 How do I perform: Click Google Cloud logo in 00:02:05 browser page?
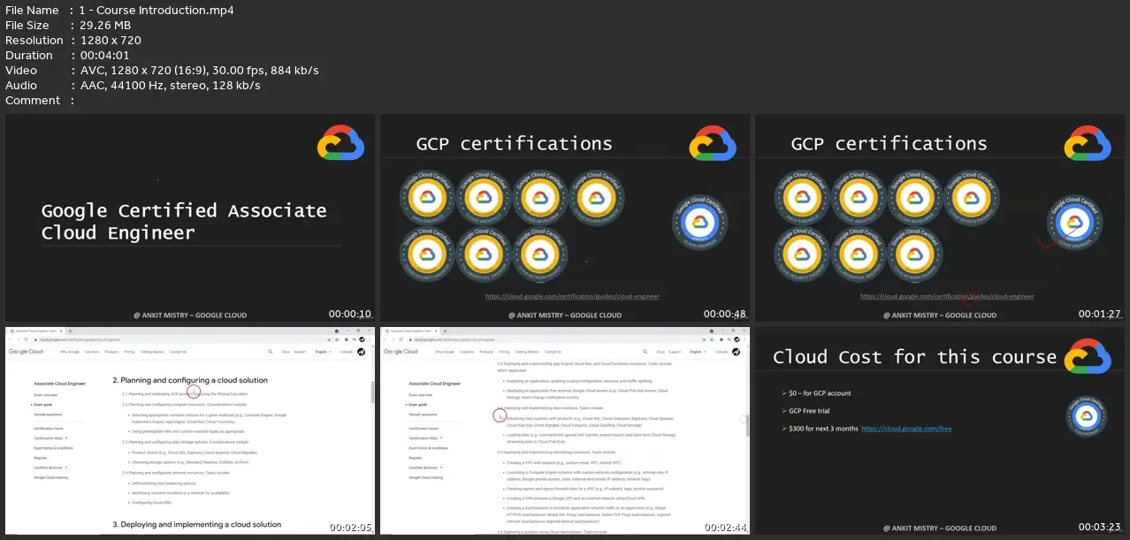pos(26,352)
